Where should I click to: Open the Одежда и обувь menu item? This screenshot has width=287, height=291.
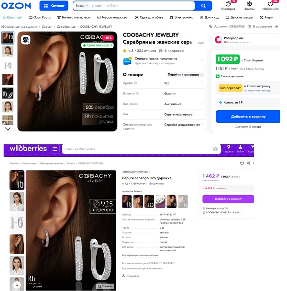[x=149, y=17]
